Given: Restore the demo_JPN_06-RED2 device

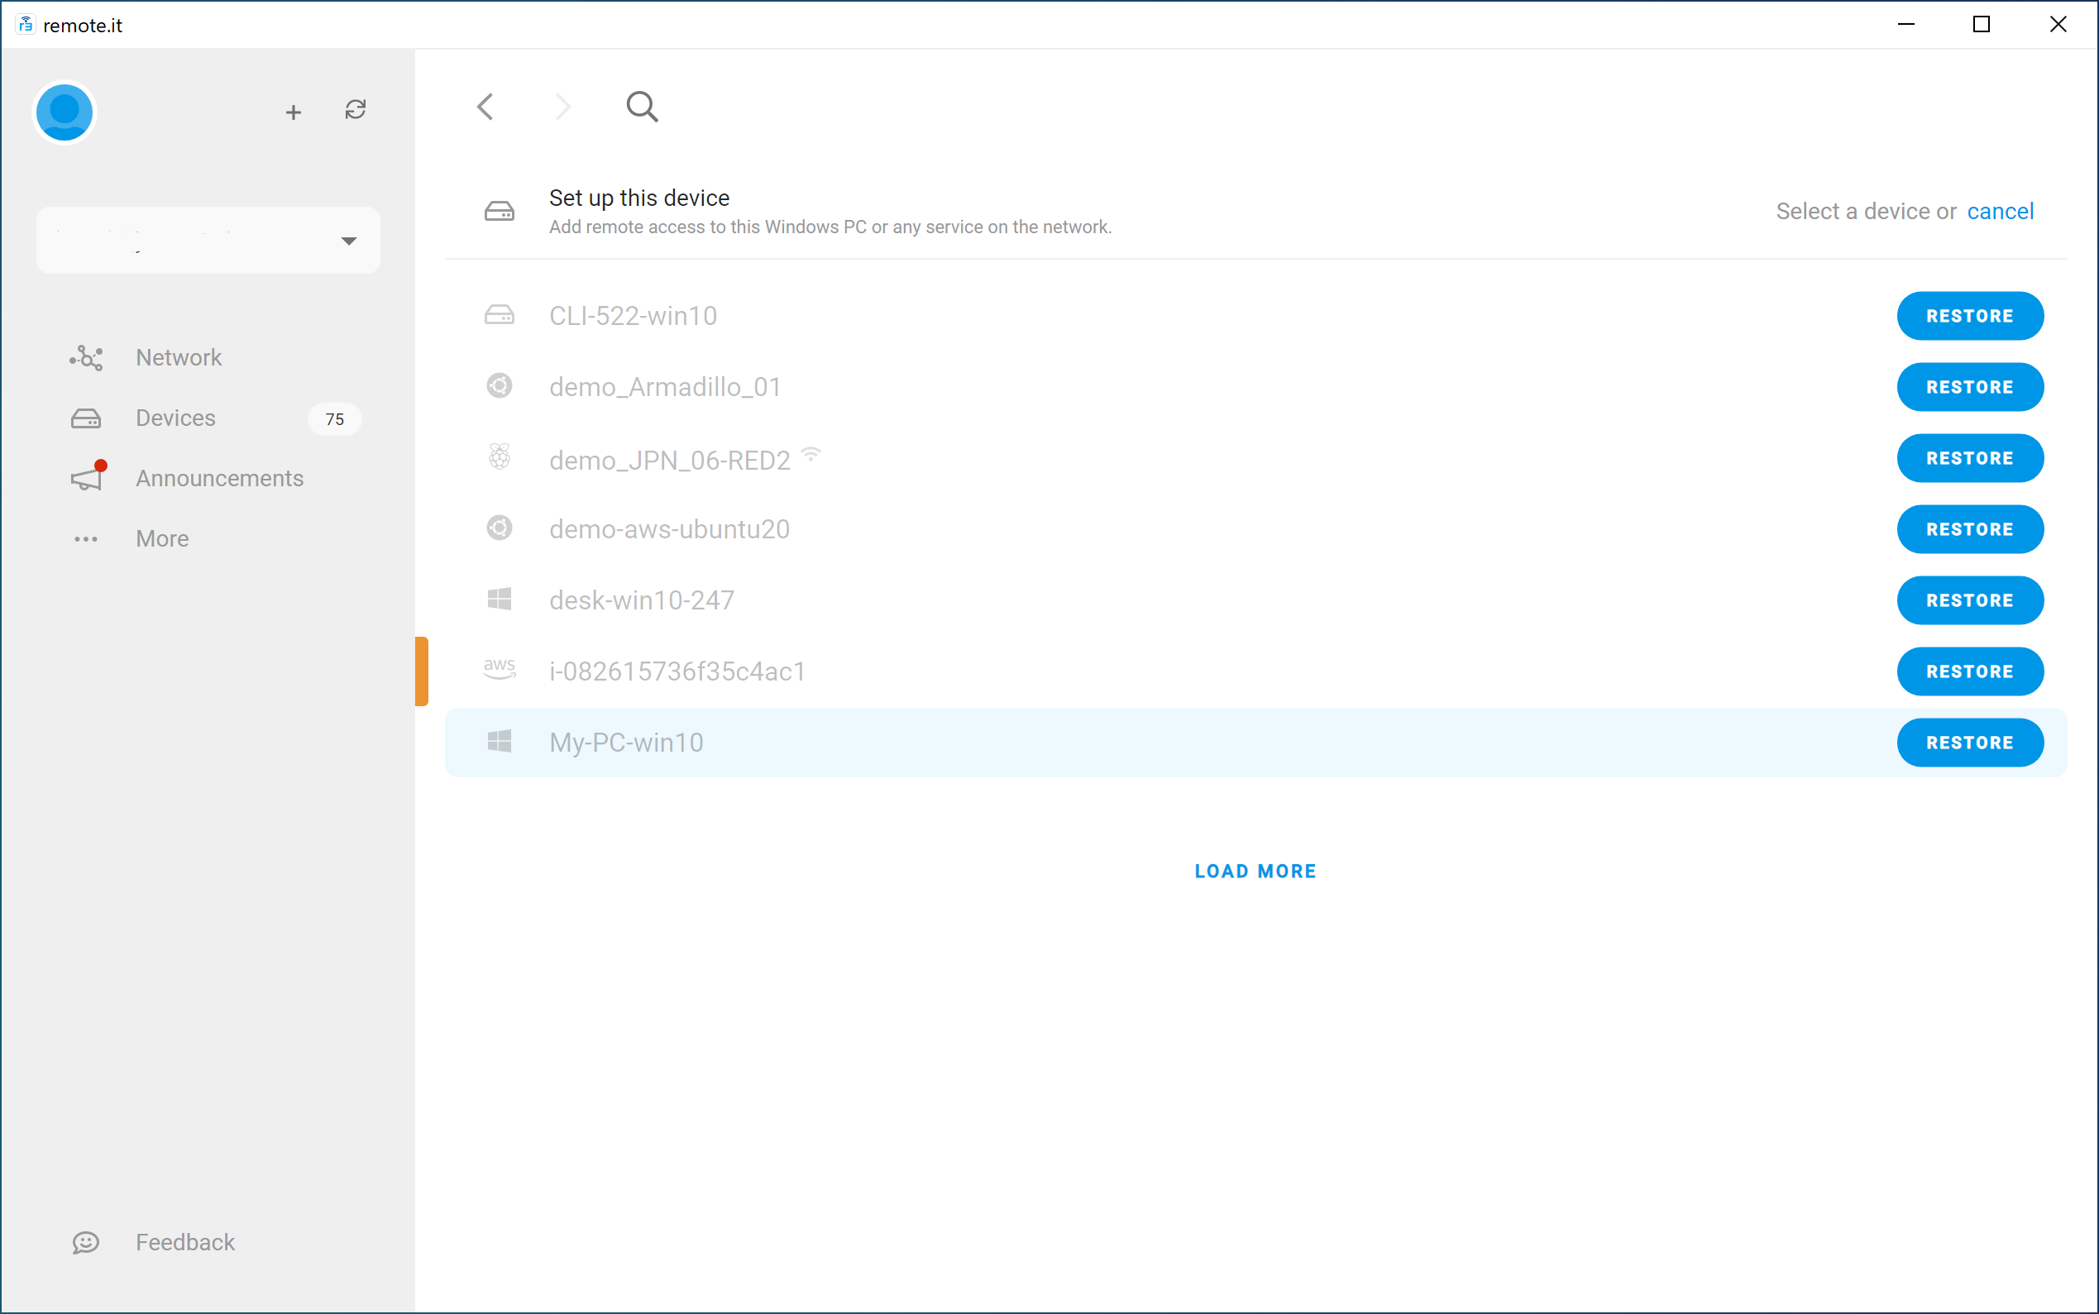Looking at the screenshot, I should point(1970,459).
